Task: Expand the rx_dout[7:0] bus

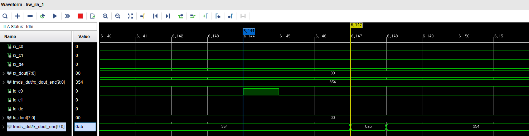Action: click(x=4, y=73)
